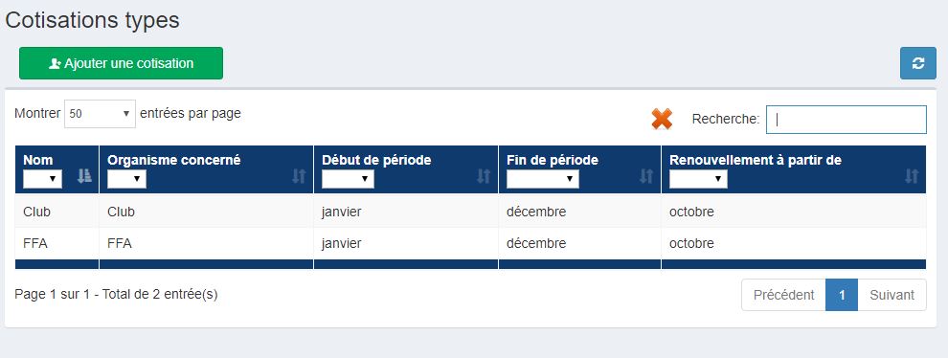Image resolution: width=948 pixels, height=358 pixels.
Task: Open the Début de période filter dropdown
Action: [x=348, y=179]
